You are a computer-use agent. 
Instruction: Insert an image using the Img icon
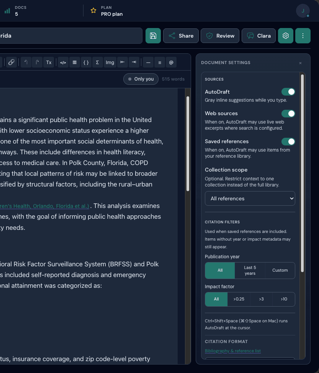click(x=110, y=62)
